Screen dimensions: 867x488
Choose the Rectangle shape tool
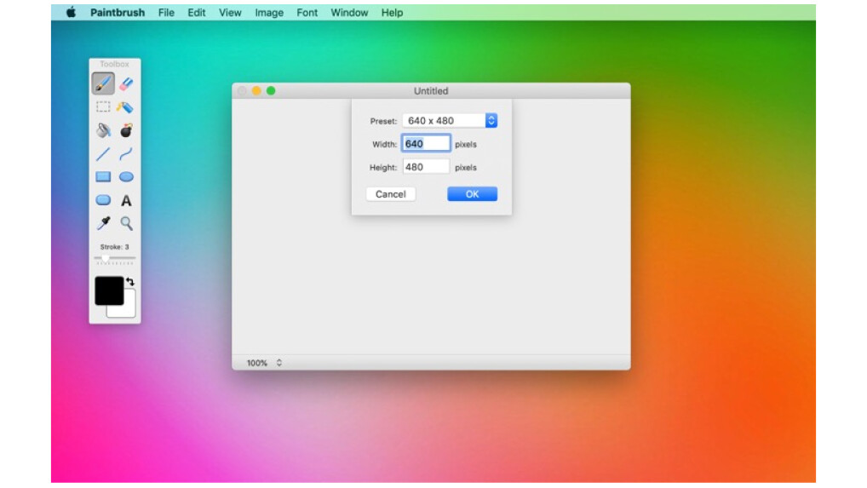[x=103, y=177]
